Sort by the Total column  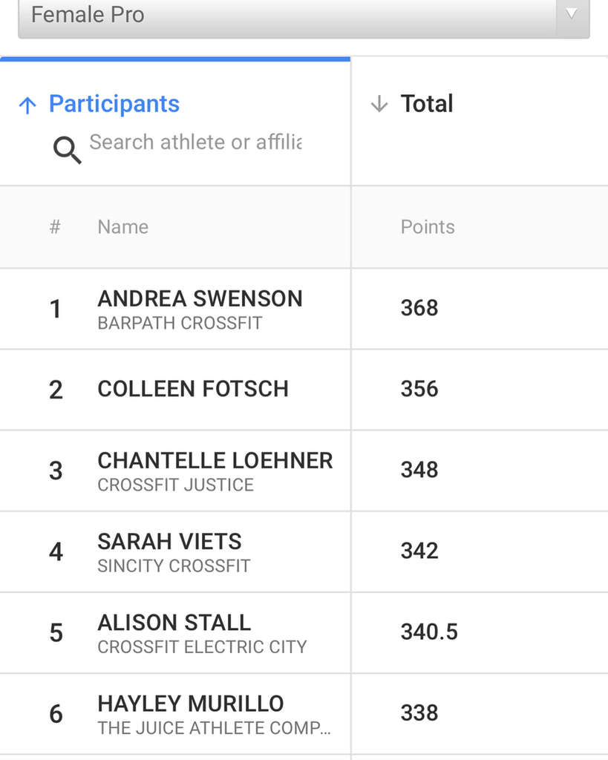427,104
